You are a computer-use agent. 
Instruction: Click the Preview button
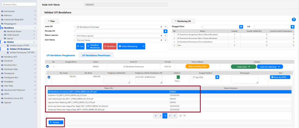55,122
